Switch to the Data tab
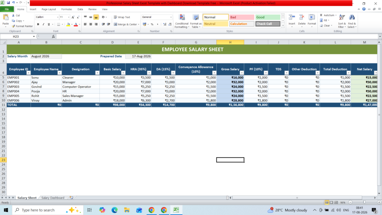Viewport: 382px width, 215px height. (80, 9)
